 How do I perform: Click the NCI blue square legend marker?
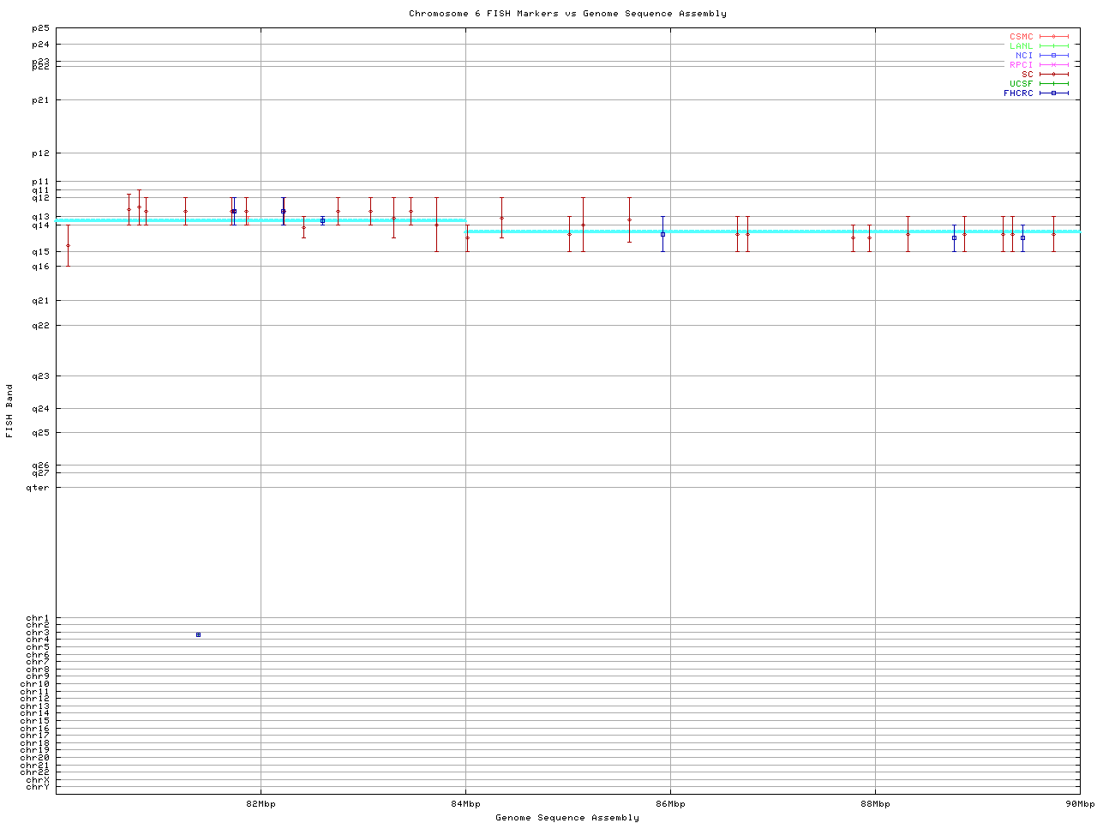1053,56
